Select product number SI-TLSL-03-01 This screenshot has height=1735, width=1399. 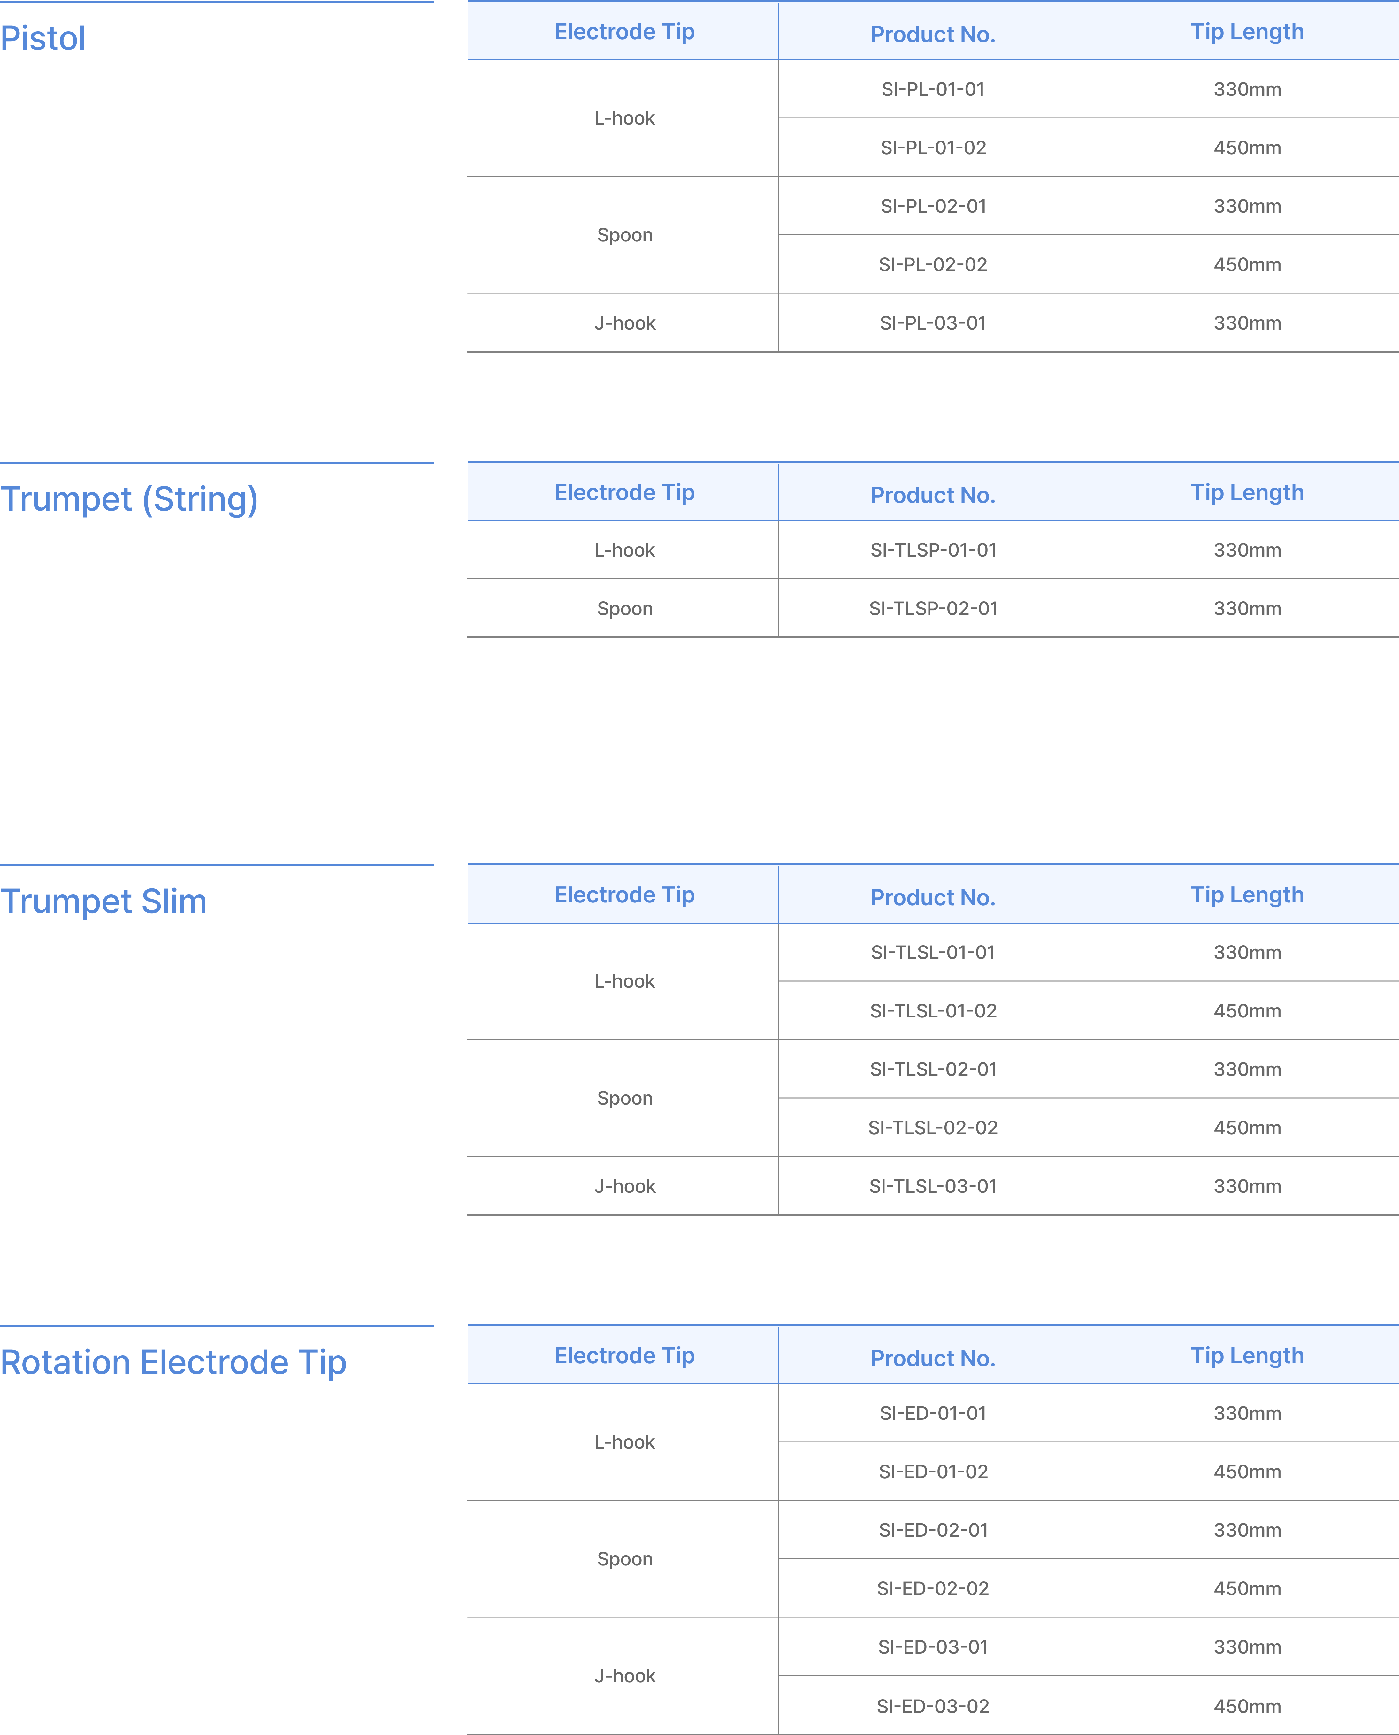[933, 1186]
